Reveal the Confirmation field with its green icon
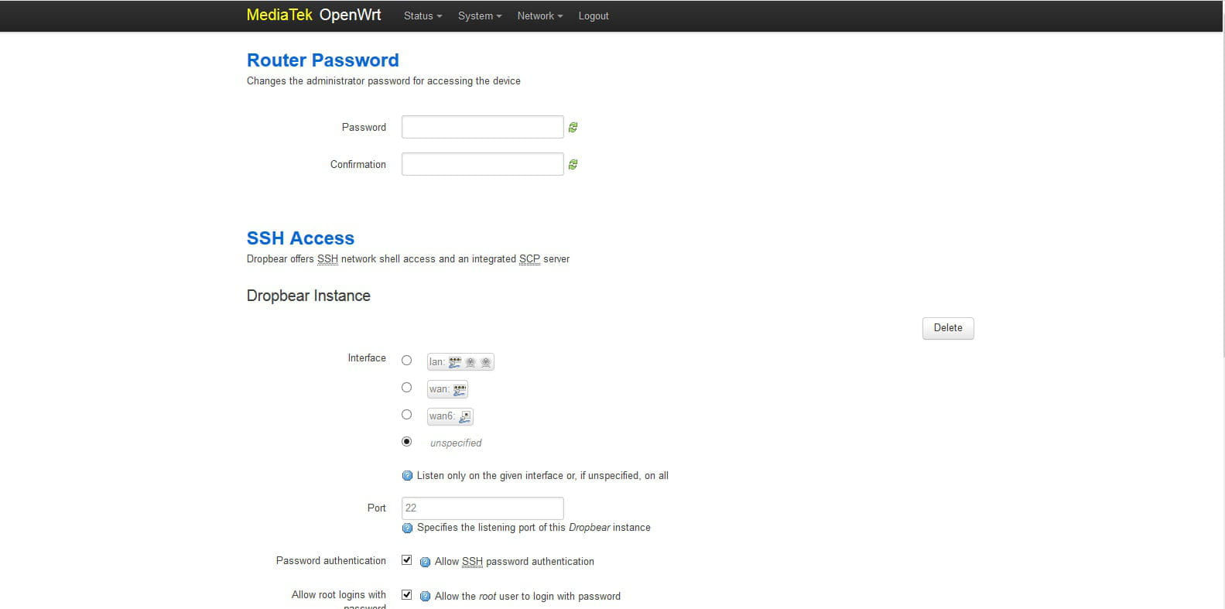Viewport: 1225px width, 609px height. tap(573, 165)
